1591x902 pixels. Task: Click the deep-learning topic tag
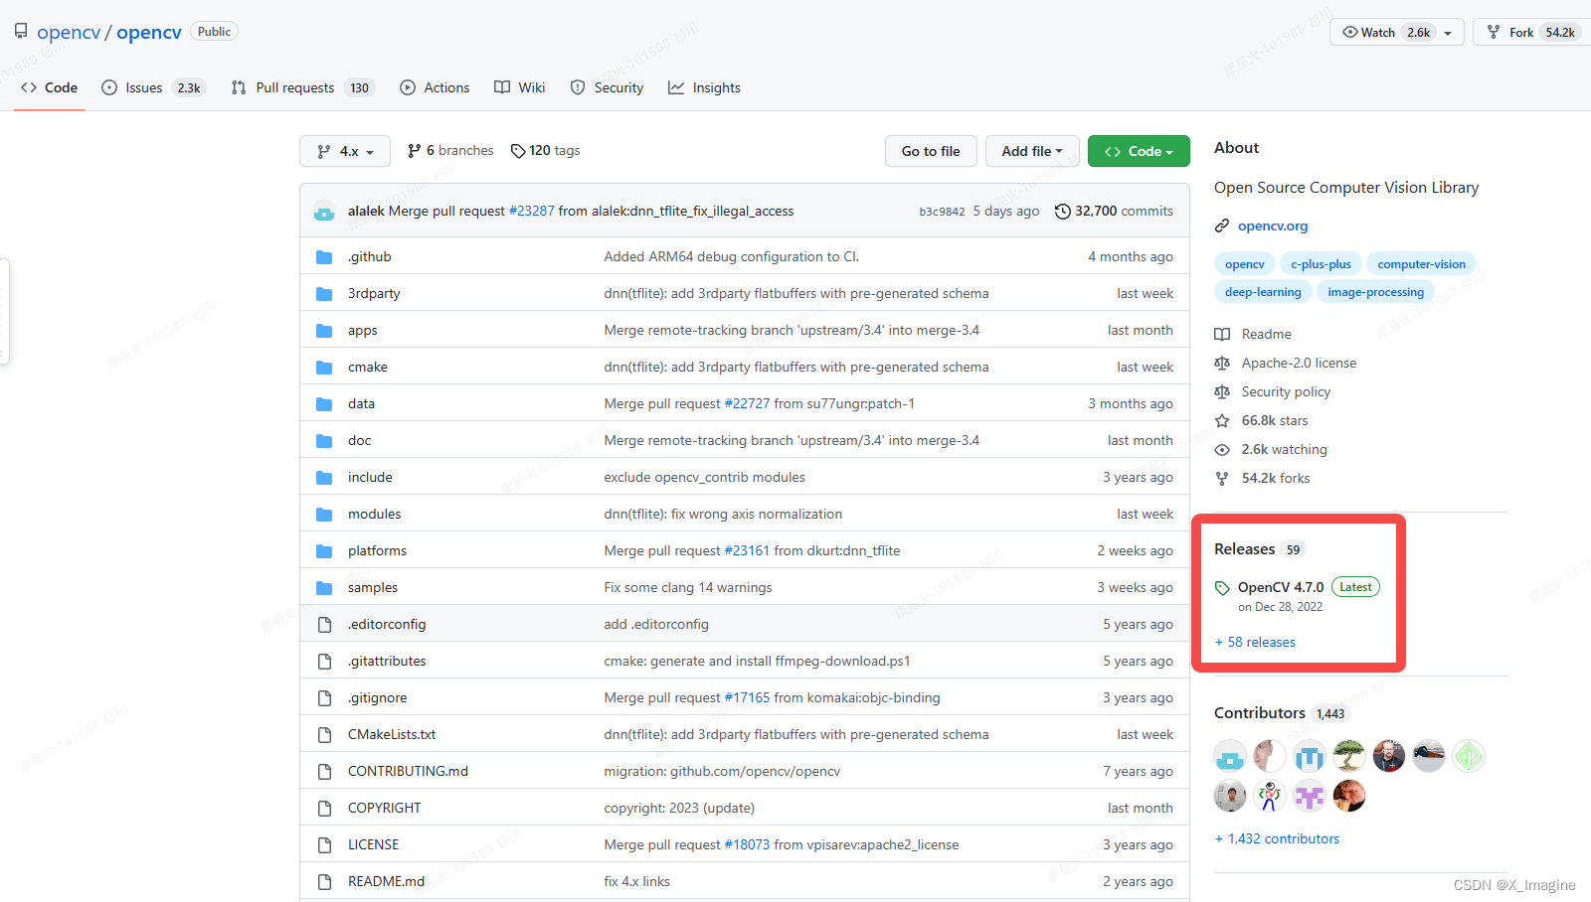[x=1263, y=292]
